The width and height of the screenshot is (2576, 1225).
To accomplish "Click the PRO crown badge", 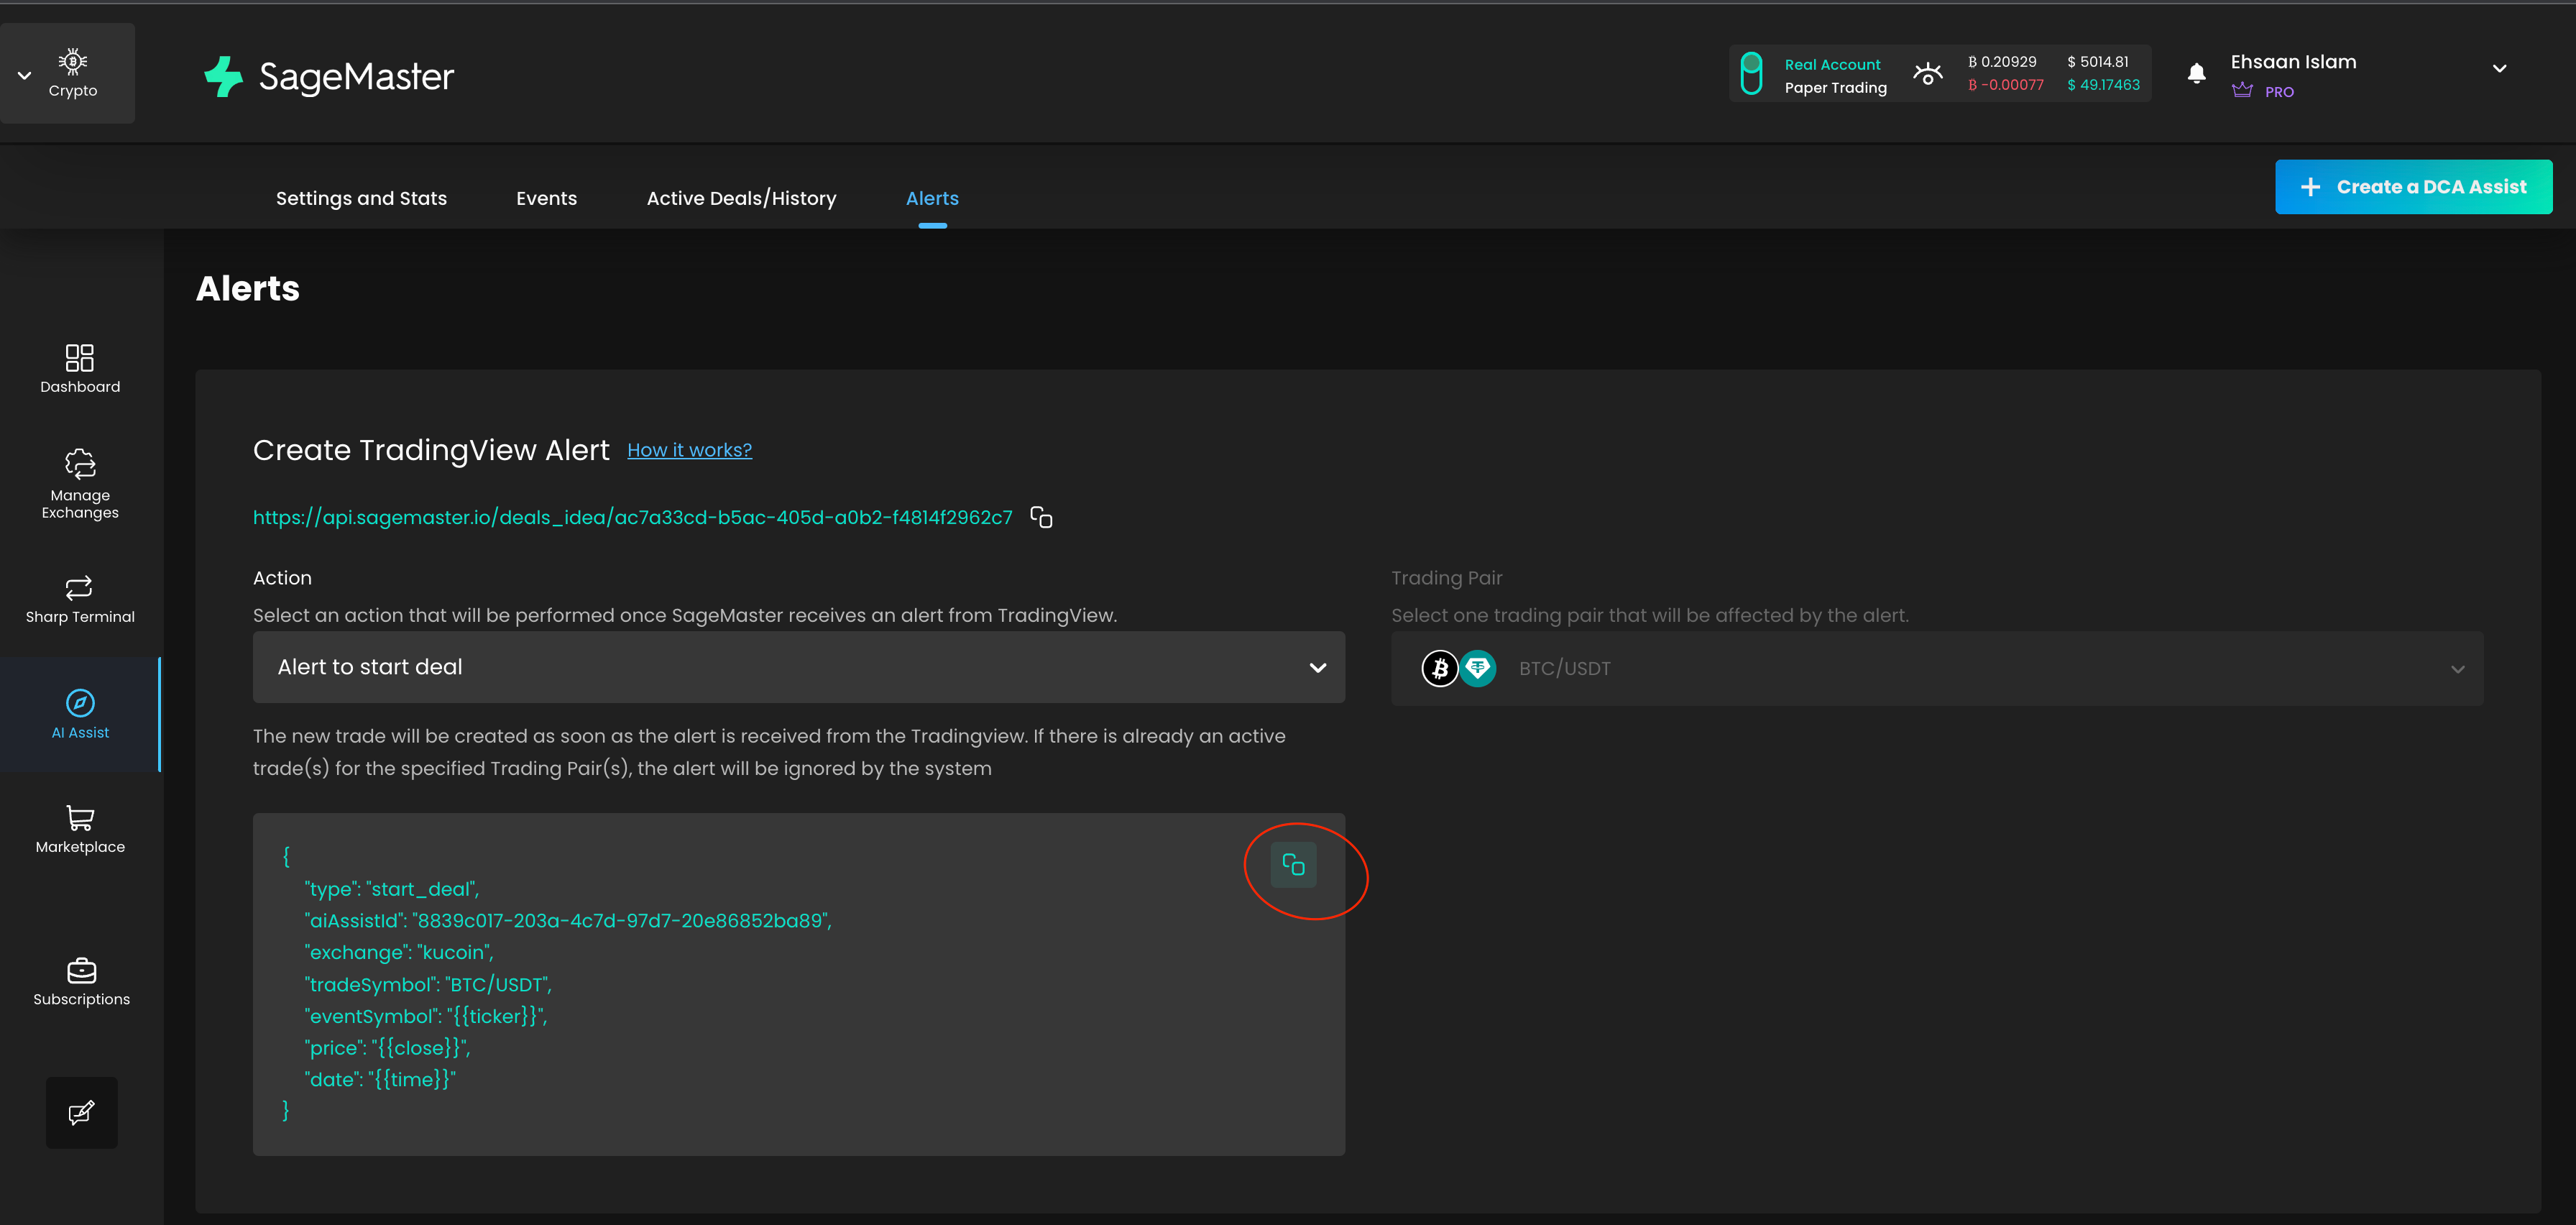I will (x=2262, y=91).
